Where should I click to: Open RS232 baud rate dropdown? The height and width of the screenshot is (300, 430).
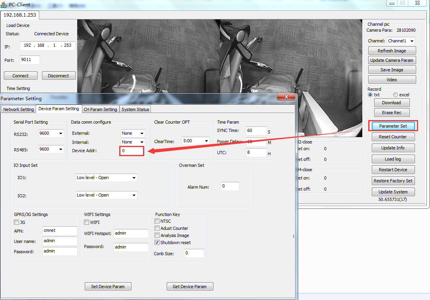tap(61, 134)
